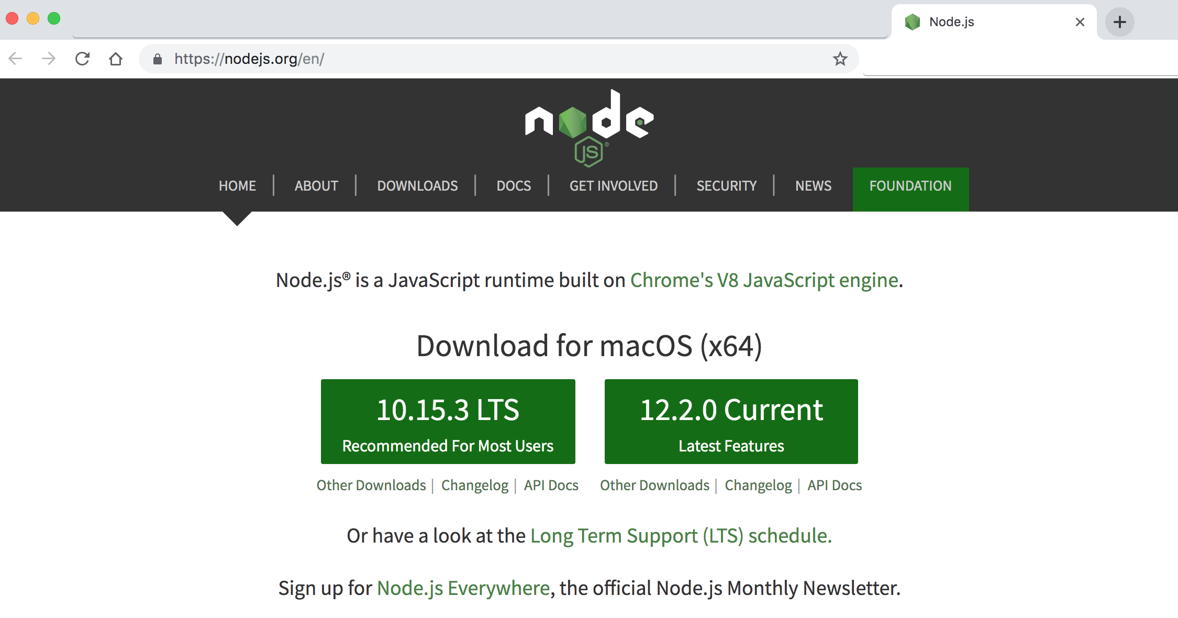Click the browser forward arrow
Image resolution: width=1178 pixels, height=618 pixels.
click(49, 59)
